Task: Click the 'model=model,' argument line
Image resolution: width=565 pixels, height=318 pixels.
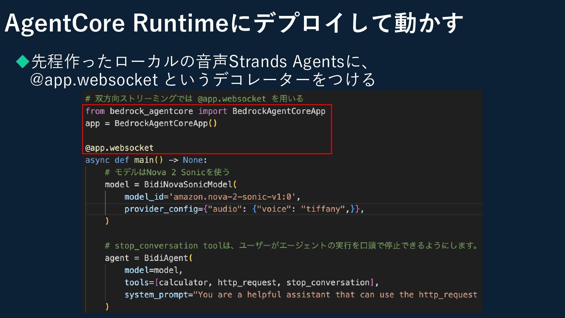Action: coord(153,270)
